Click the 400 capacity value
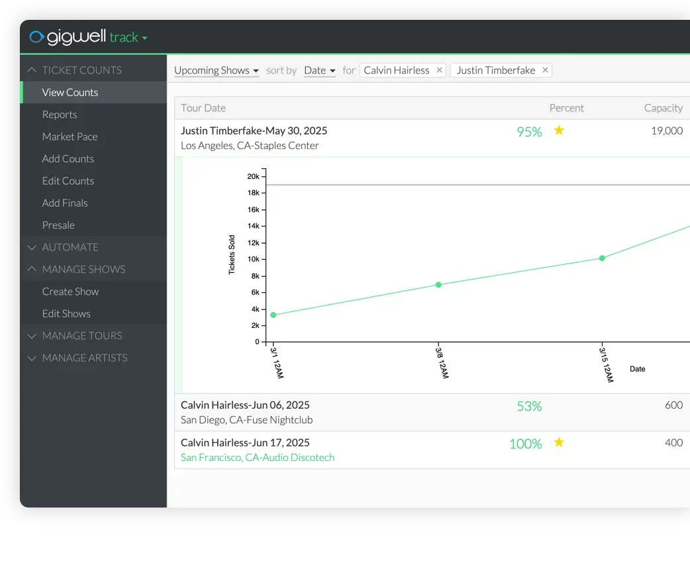690x571 pixels. (673, 442)
